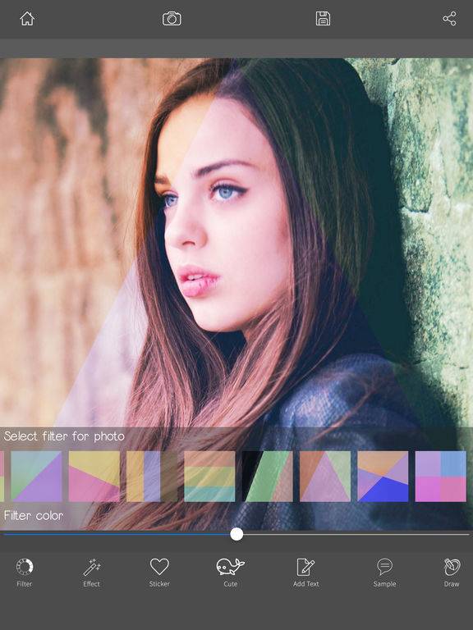
Task: Select the Effect magic wand tool
Action: tap(92, 573)
